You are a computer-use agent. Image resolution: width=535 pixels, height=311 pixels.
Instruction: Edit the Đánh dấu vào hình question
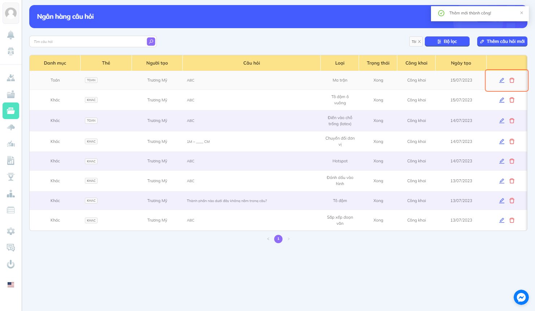point(502,181)
